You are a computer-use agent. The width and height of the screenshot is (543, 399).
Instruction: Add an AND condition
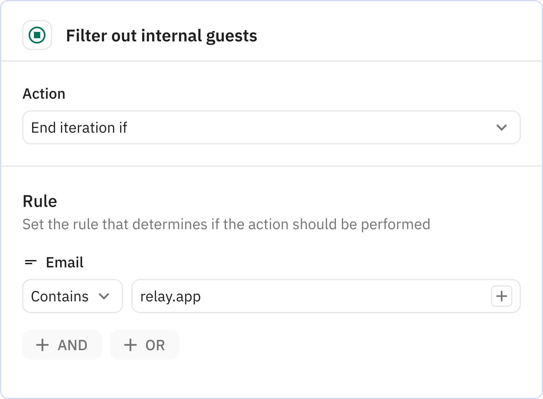62,345
